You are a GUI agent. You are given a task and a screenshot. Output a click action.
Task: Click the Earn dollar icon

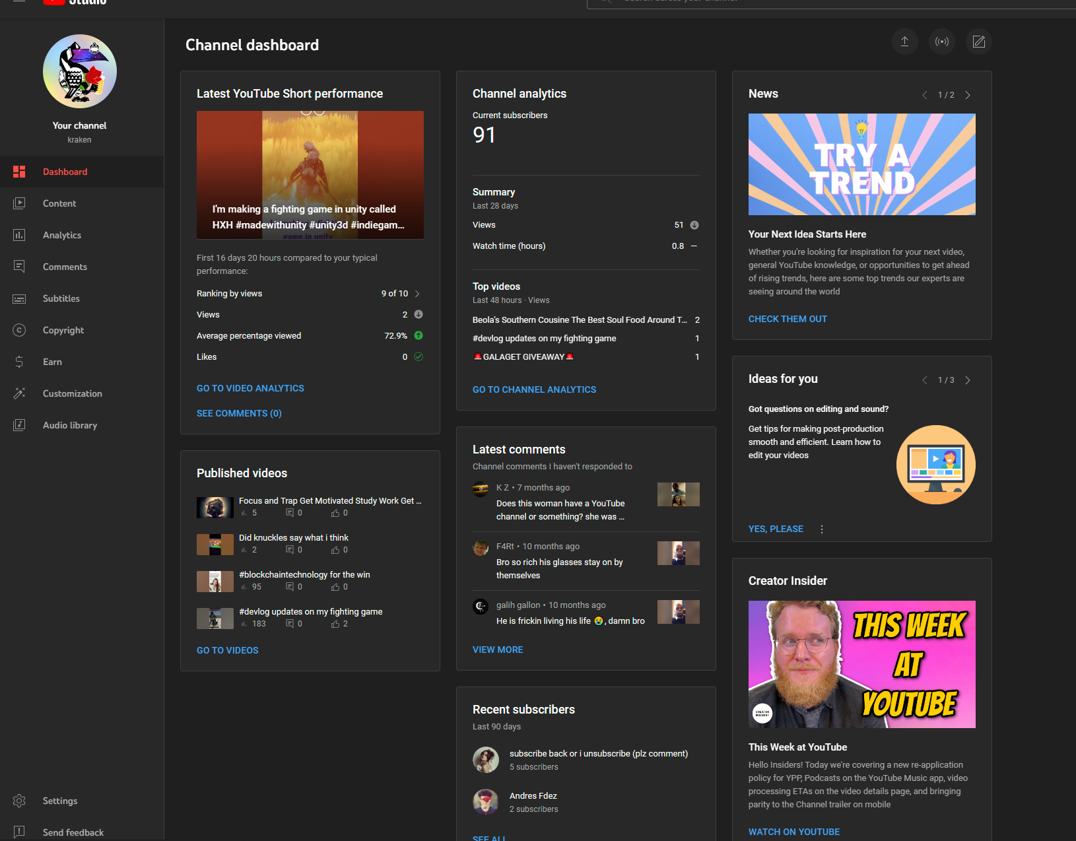[19, 362]
